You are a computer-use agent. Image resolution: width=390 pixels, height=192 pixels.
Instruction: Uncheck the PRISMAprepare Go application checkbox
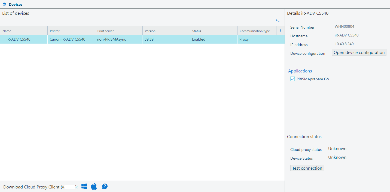pyautogui.click(x=292, y=79)
